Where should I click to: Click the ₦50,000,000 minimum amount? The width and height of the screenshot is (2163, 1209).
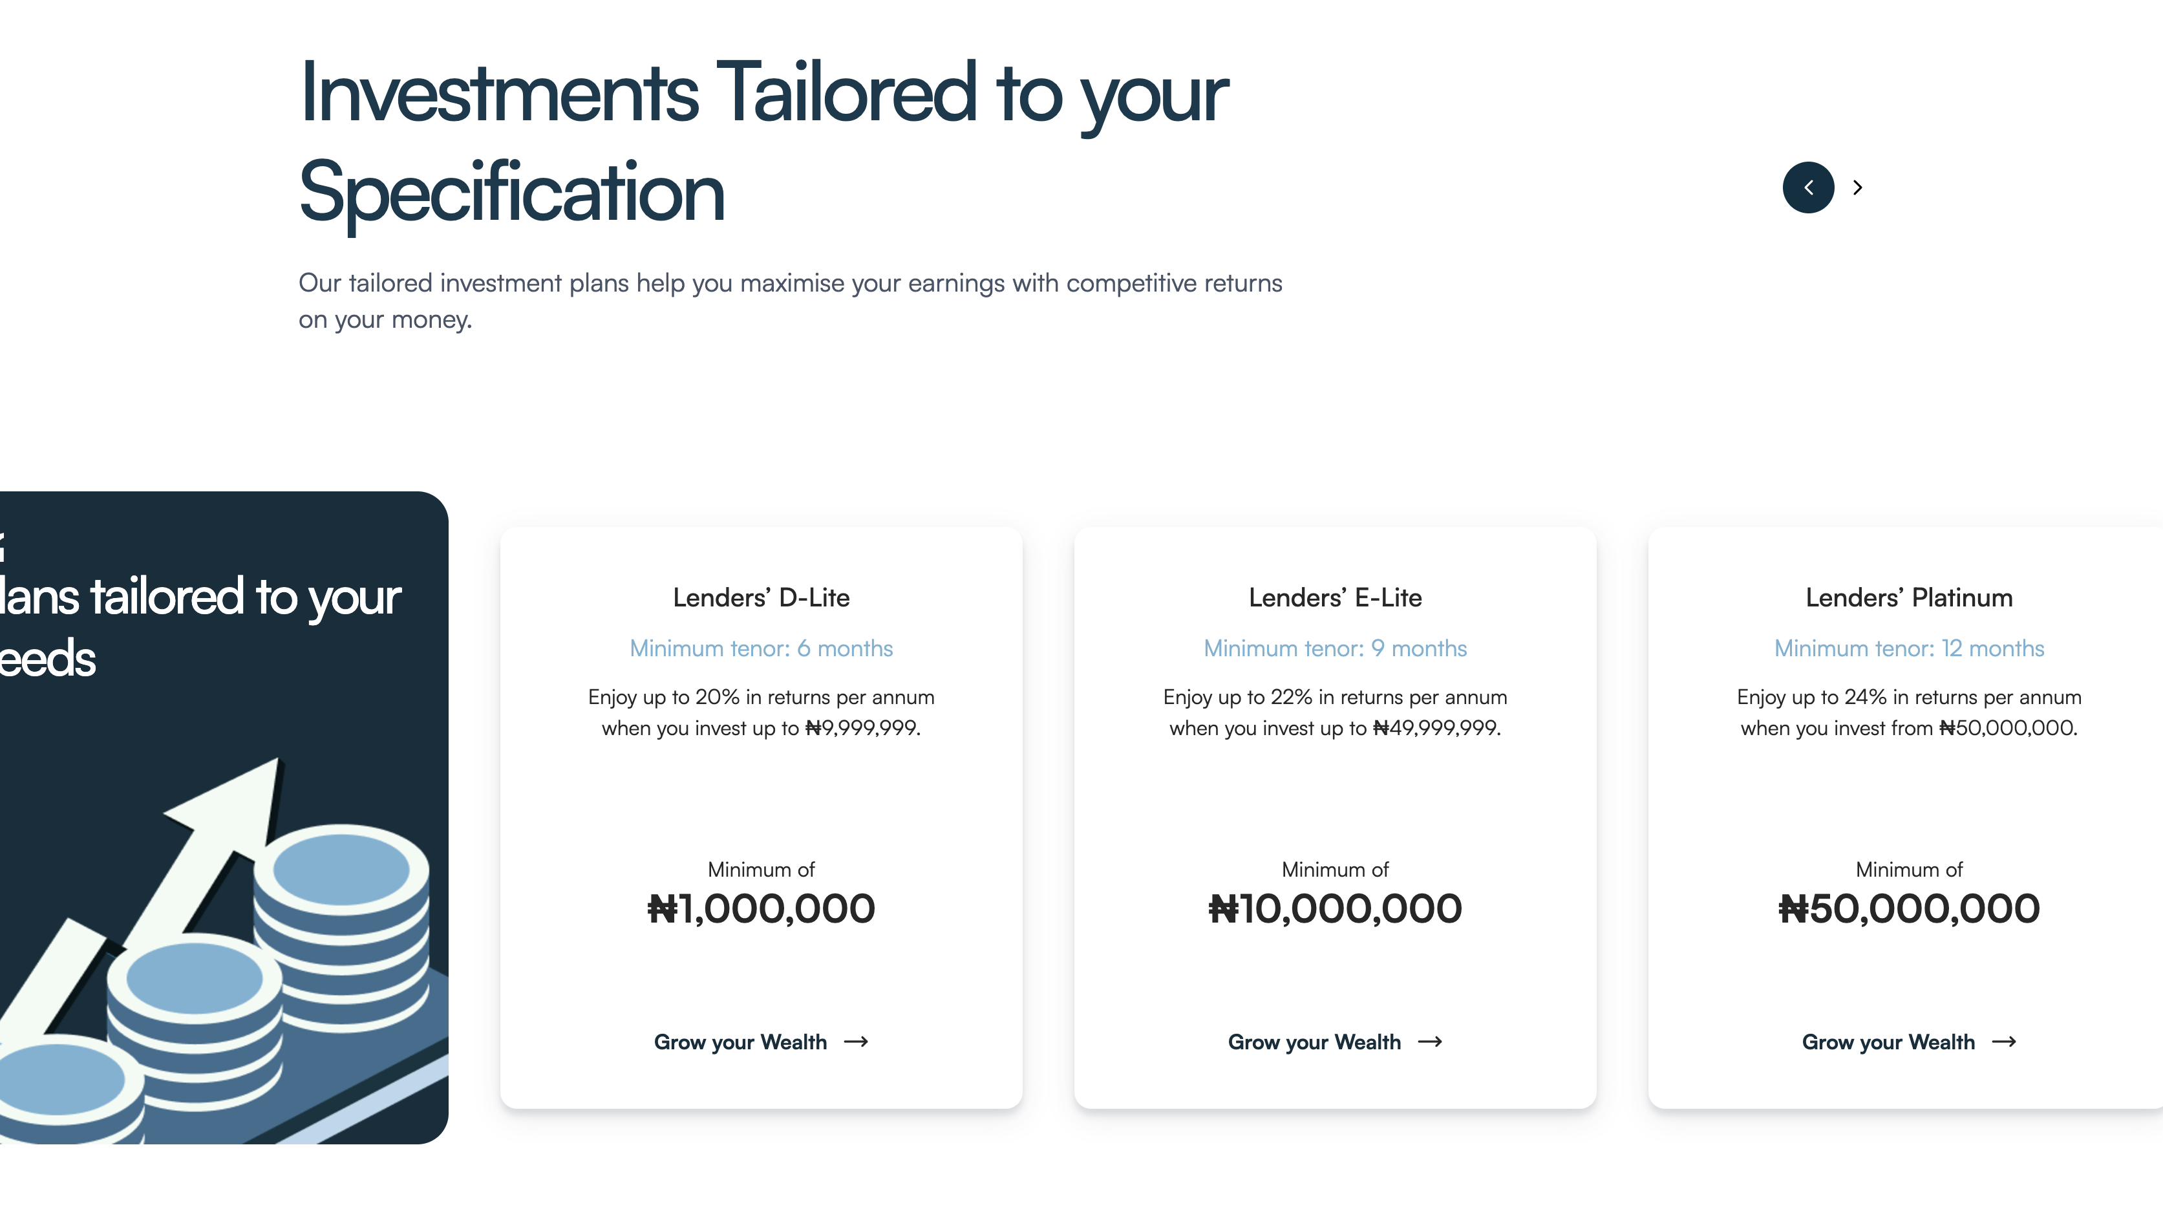tap(1908, 908)
